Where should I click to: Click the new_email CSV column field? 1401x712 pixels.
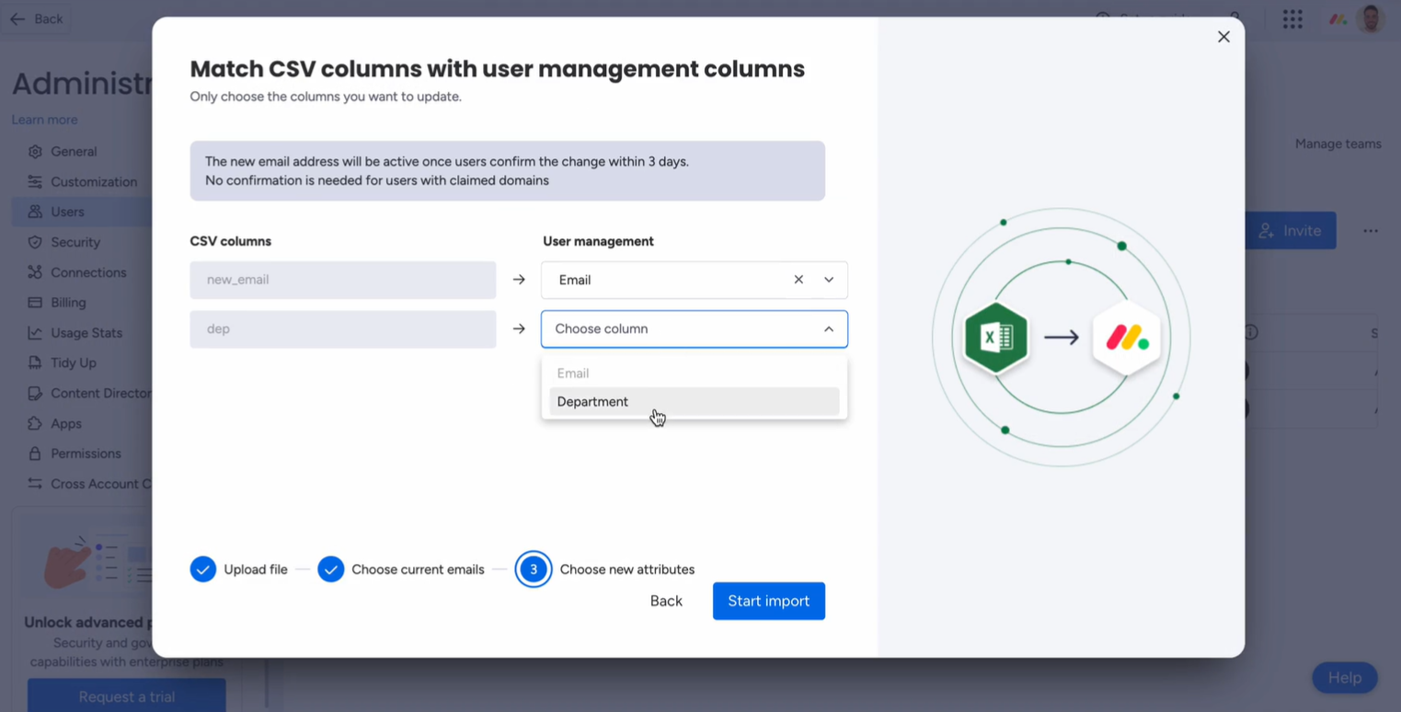coord(343,280)
